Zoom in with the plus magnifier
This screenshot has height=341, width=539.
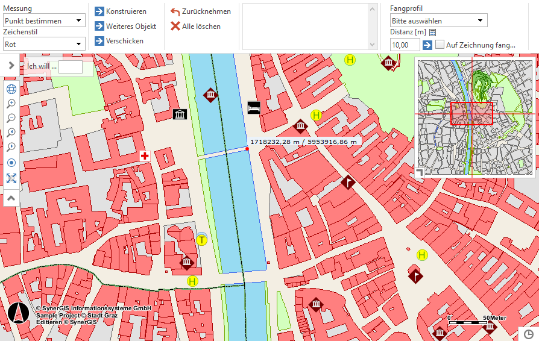pos(11,104)
